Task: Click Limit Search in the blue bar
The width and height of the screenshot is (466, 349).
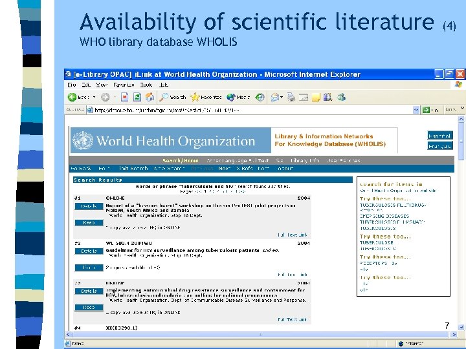Action: click(133, 168)
